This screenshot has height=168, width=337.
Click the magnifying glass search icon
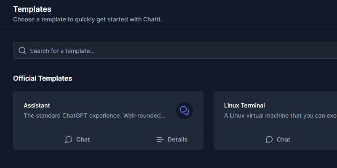tap(22, 50)
